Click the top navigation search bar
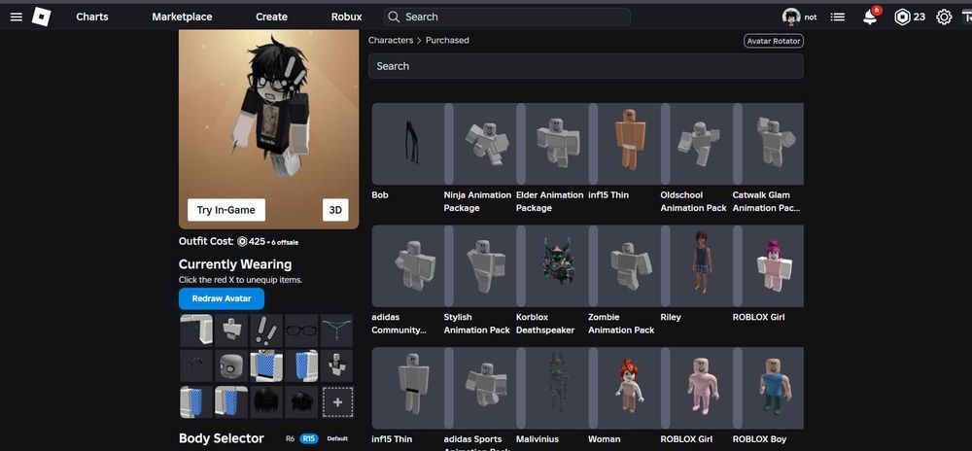 click(507, 17)
